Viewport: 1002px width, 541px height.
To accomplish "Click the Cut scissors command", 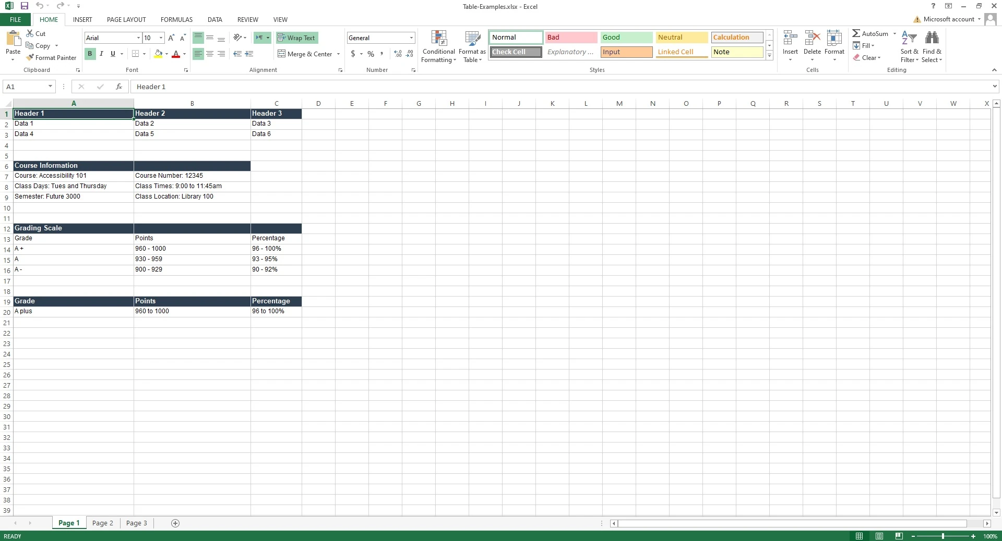I will click(36, 33).
